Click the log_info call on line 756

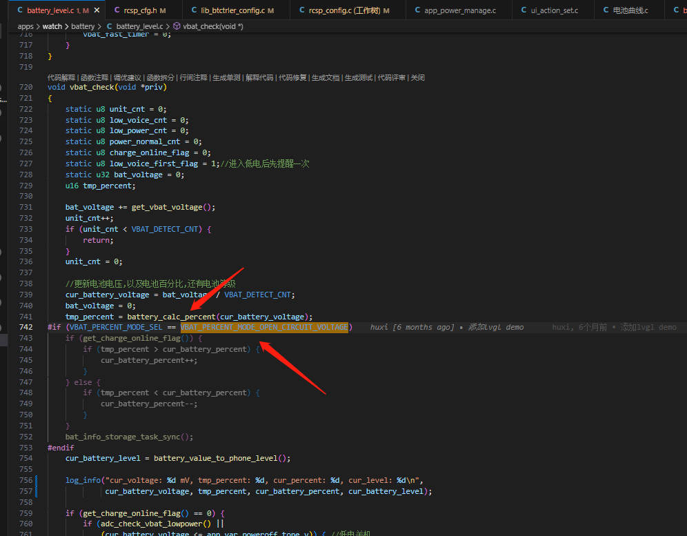coord(83,480)
